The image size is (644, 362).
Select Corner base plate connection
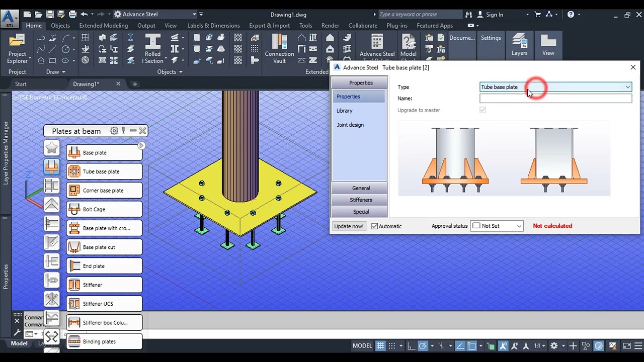(x=104, y=191)
